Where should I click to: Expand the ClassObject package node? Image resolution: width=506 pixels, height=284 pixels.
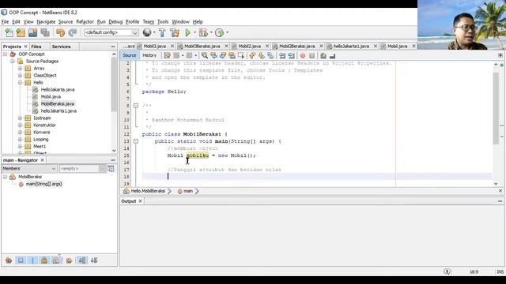(20, 76)
